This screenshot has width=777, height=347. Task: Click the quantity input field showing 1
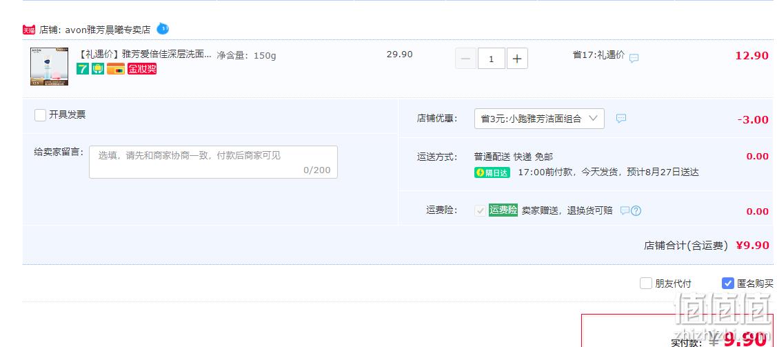tap(492, 59)
